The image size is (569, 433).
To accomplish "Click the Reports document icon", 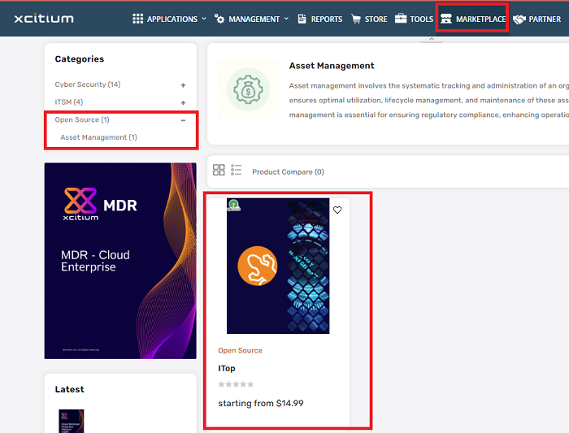I will [x=302, y=19].
